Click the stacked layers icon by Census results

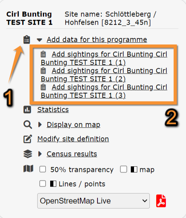pyautogui.click(x=28, y=154)
